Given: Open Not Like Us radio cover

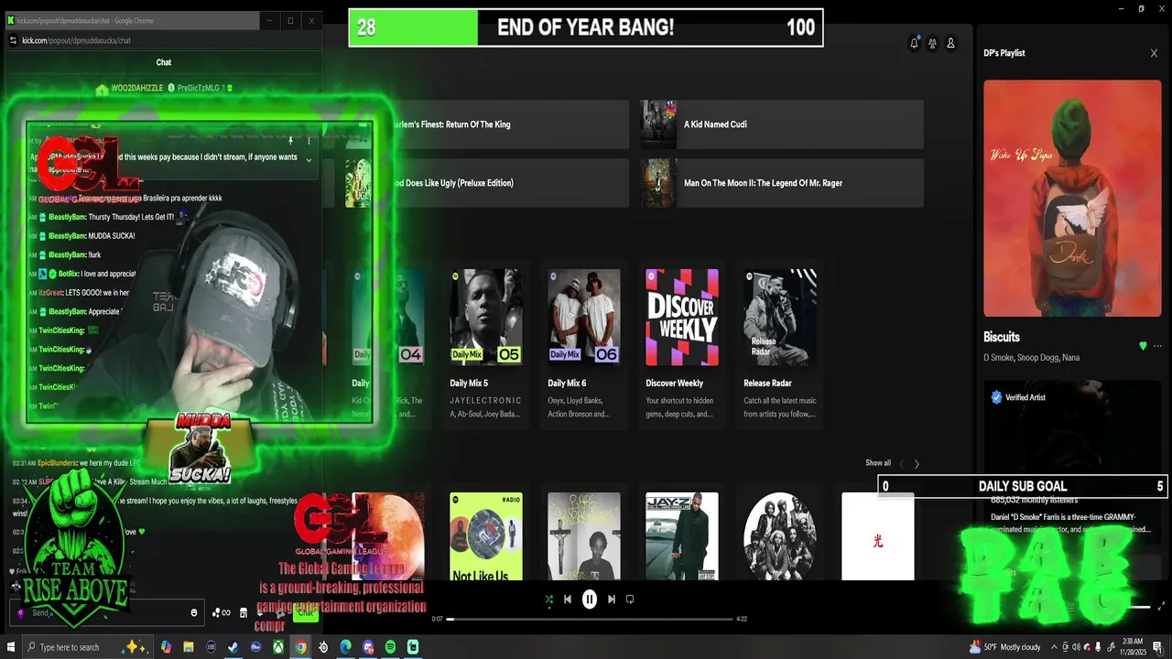Looking at the screenshot, I should coord(486,536).
